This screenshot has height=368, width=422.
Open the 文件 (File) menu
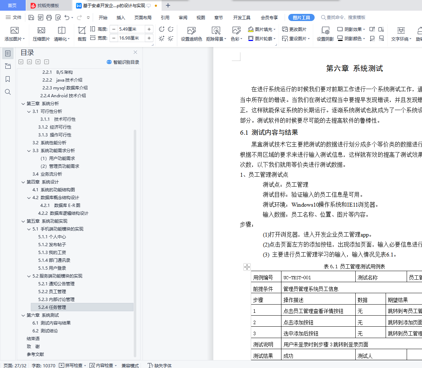coord(14,17)
